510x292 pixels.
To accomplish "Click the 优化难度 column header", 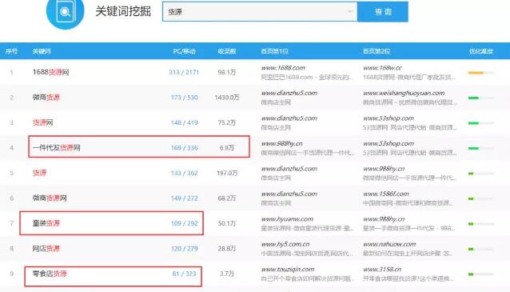I will [480, 51].
